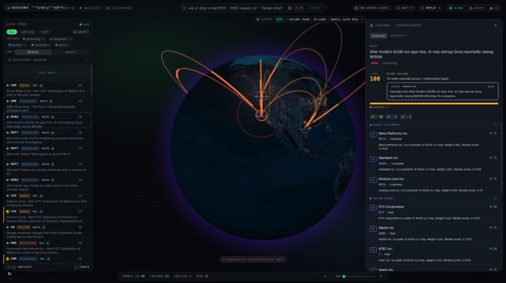Click the magnifier icon in the search bar
The image size is (506, 283).
[185, 8]
